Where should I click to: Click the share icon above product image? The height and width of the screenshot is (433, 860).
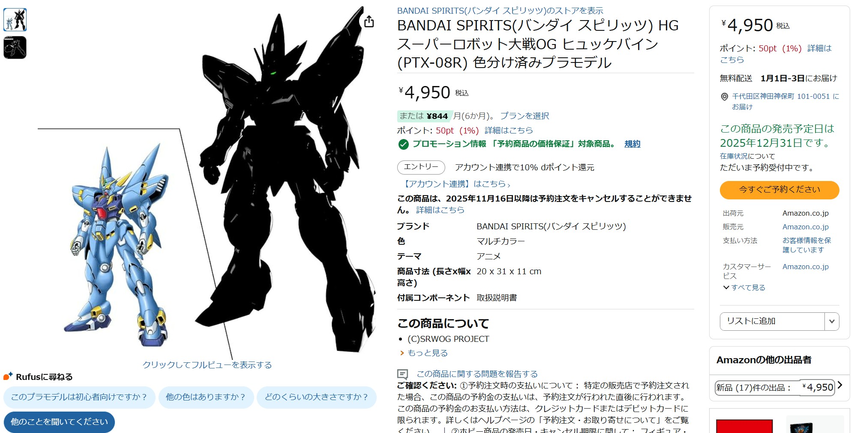369,21
